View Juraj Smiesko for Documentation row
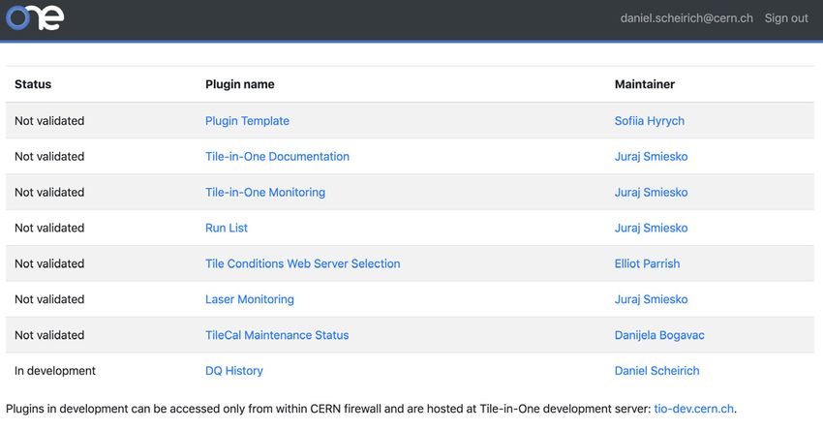Screen dimensions: 823x430 coord(651,157)
